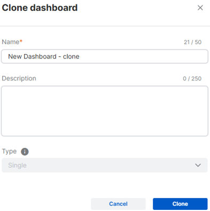The height and width of the screenshot is (211, 210).
Task: Close the Clone dashboard dialog
Action: tap(200, 7)
